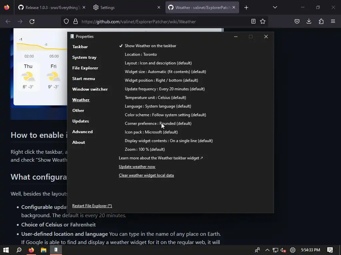Image resolution: width=341 pixels, height=255 pixels.
Task: Open the Firefox downloads panel
Action: [309, 21]
